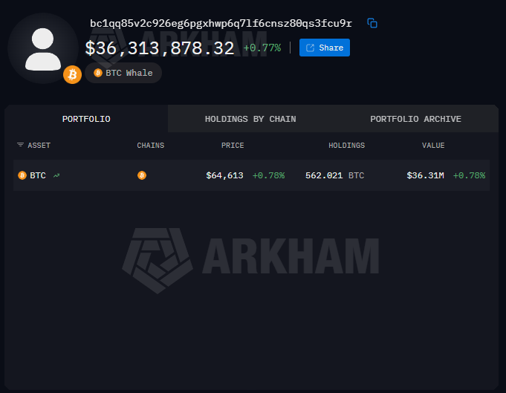
Task: Click the +0.77% portfolio change
Action: click(262, 48)
